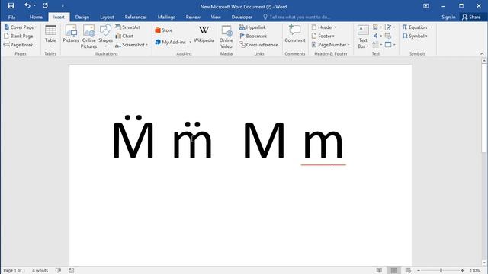Switch to the Layout tab
This screenshot has height=274, width=488.
click(107, 17)
